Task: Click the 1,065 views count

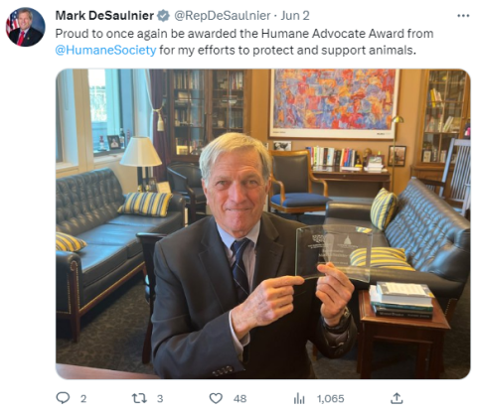Action: (x=331, y=398)
